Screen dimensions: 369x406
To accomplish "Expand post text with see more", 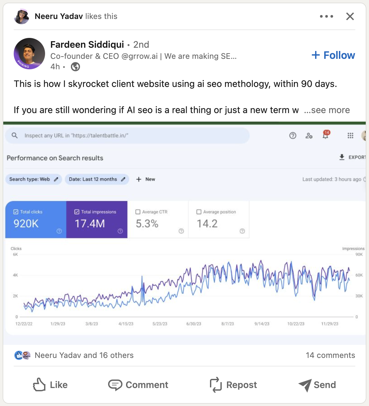I will click(x=327, y=110).
